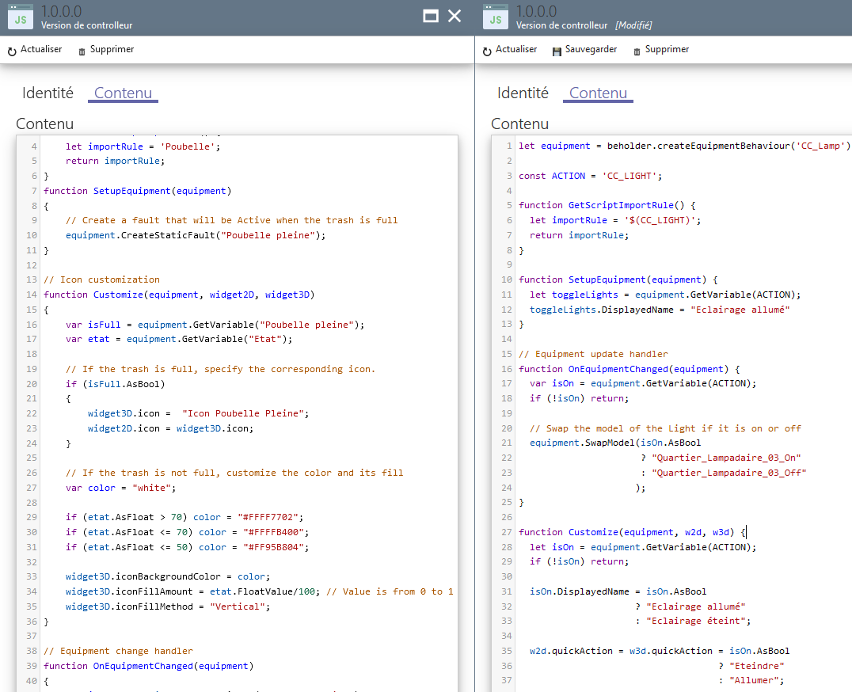Click "Quartier_Lampadaire_03_On" string in right editor
852x692 pixels.
(726, 458)
